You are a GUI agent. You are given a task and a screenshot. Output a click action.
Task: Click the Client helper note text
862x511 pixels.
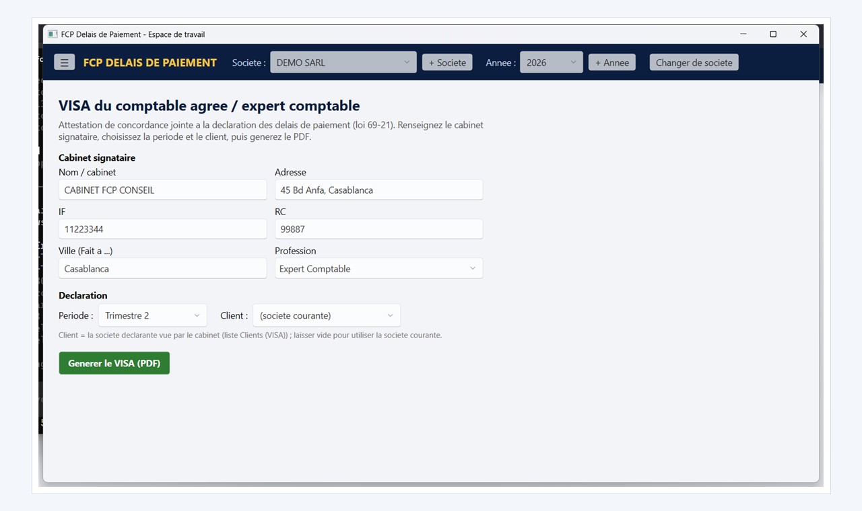coord(251,335)
